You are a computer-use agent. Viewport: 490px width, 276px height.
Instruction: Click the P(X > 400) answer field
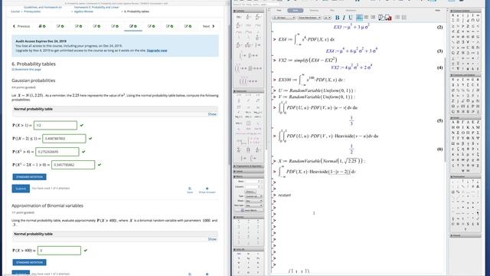click(x=59, y=251)
